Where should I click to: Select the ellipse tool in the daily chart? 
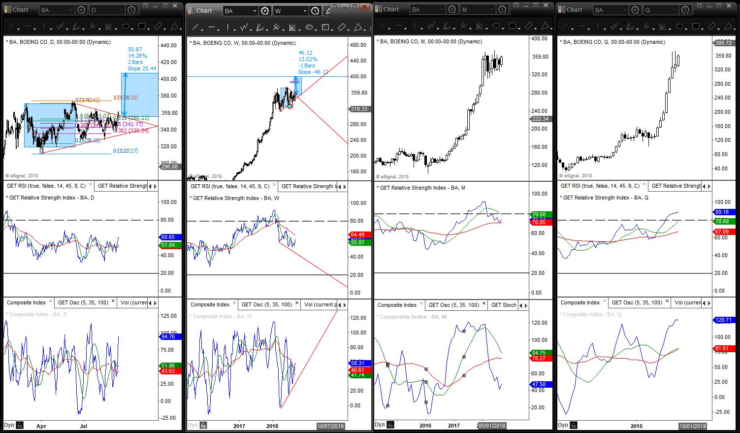click(126, 26)
